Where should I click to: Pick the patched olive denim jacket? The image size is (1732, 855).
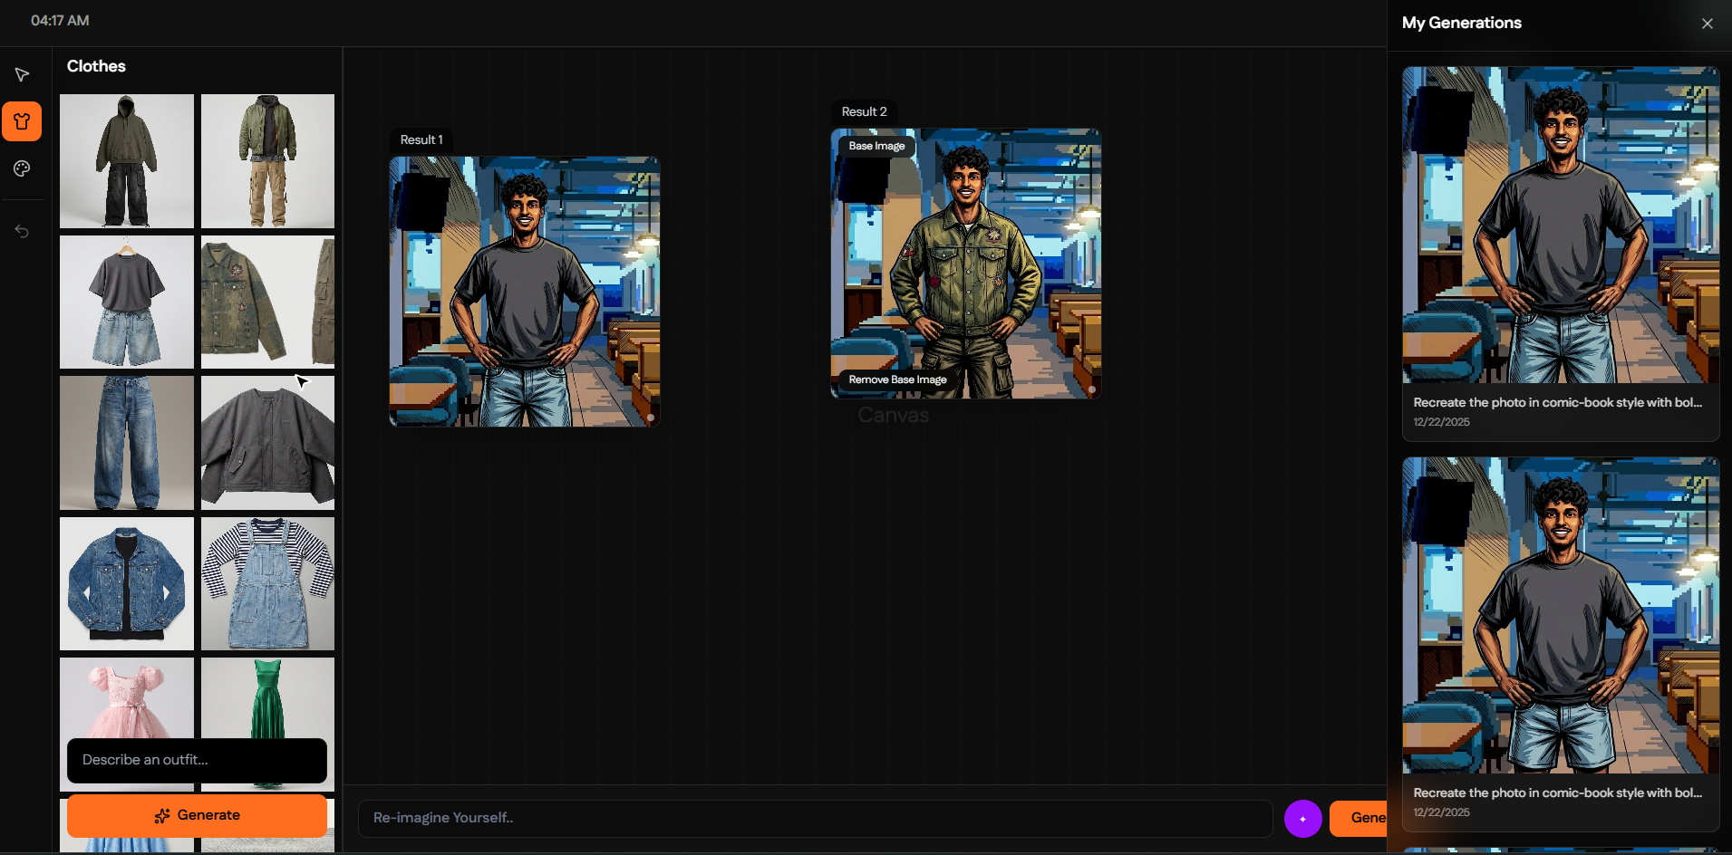coord(267,302)
